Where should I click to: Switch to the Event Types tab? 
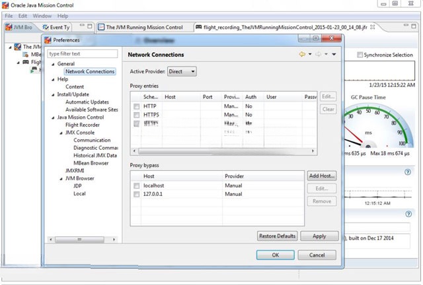[56, 27]
